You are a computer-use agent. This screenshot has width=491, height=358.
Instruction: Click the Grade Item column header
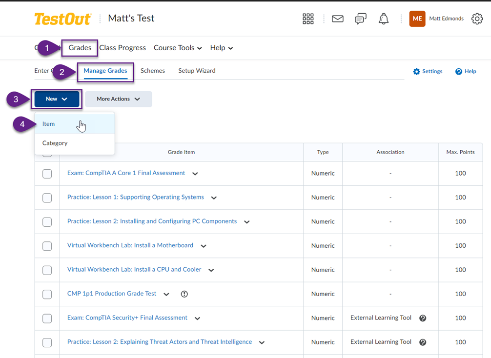click(x=181, y=152)
